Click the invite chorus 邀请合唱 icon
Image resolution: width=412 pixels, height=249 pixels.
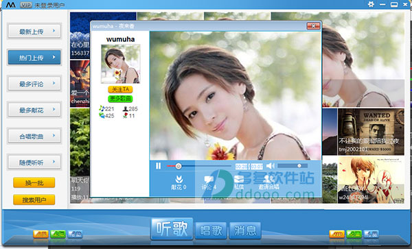(x=268, y=182)
